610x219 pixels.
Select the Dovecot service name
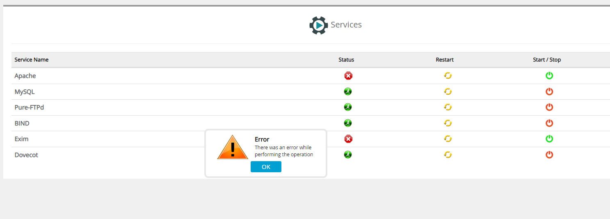[26, 155]
